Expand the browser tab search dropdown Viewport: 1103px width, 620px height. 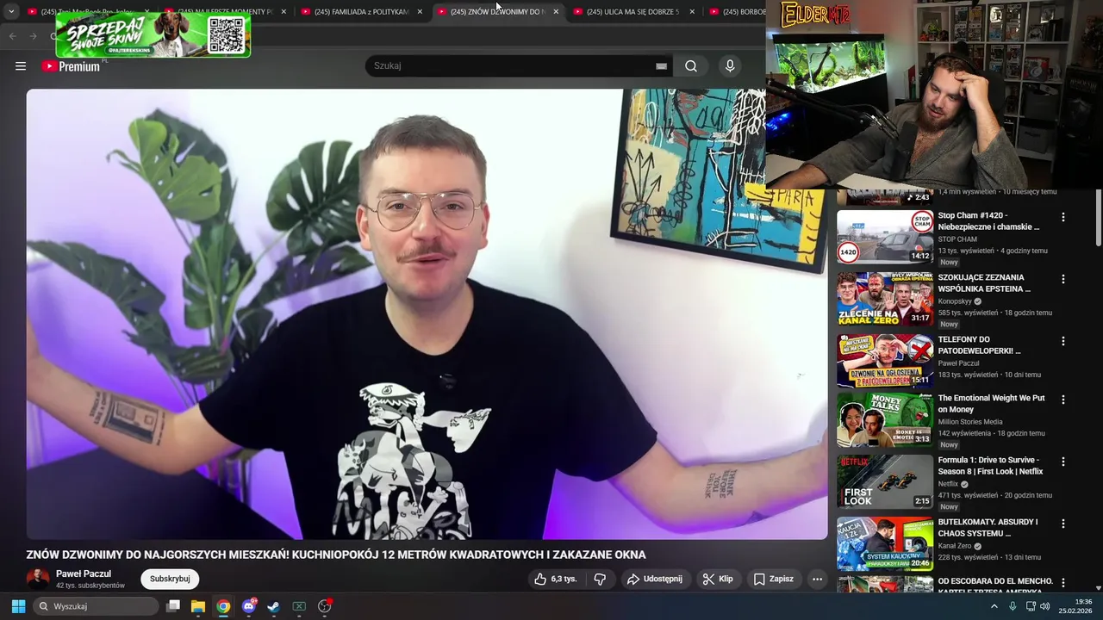pyautogui.click(x=11, y=11)
